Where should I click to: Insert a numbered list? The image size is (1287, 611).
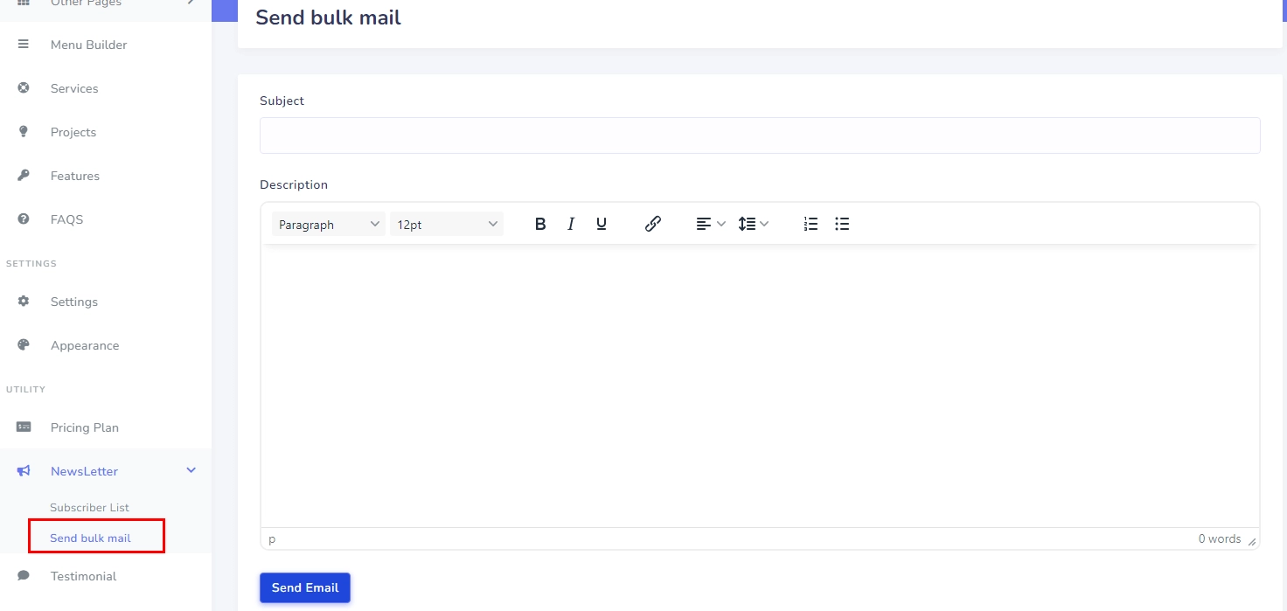(810, 225)
